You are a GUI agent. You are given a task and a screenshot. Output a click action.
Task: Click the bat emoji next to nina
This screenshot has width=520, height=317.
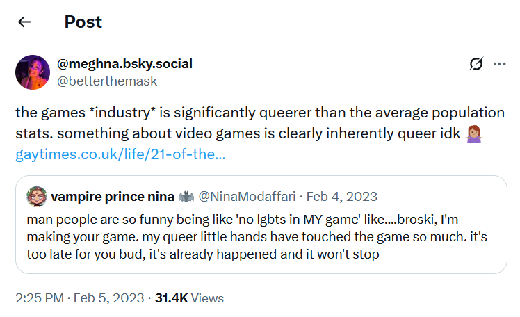click(186, 196)
